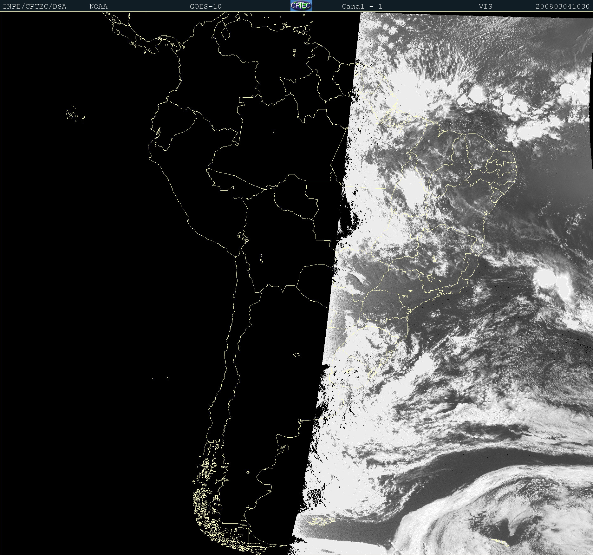This screenshot has width=593, height=555.
Task: Click the CPTEC logo in header
Action: (301, 6)
